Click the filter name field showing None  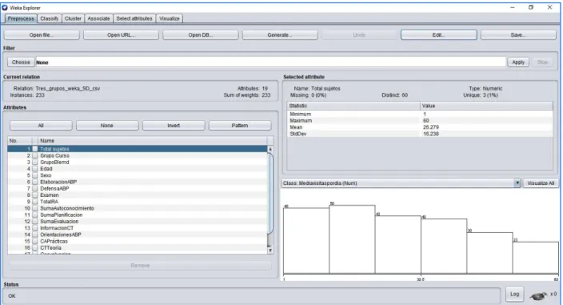[270, 62]
